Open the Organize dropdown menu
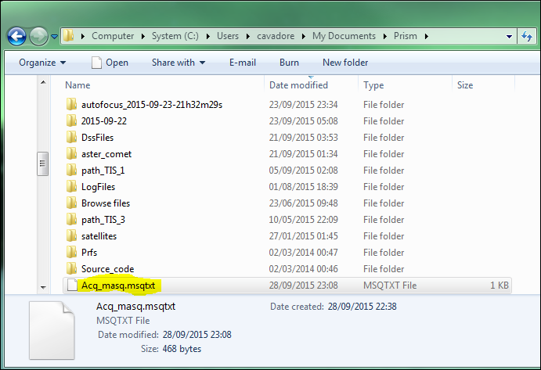 pyautogui.click(x=42, y=63)
